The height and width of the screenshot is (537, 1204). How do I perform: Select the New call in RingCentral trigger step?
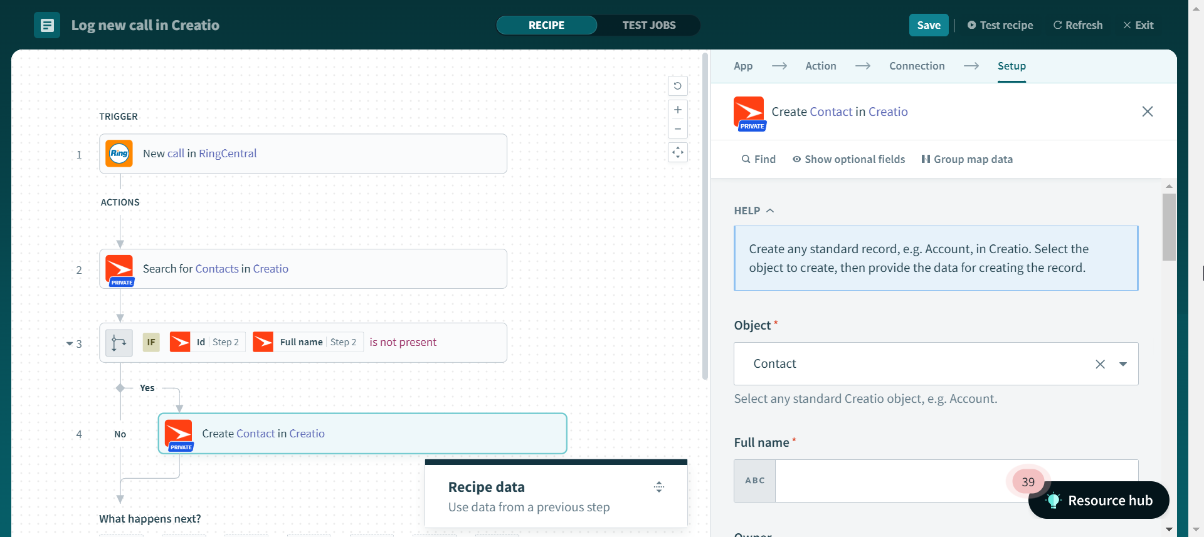[303, 154]
